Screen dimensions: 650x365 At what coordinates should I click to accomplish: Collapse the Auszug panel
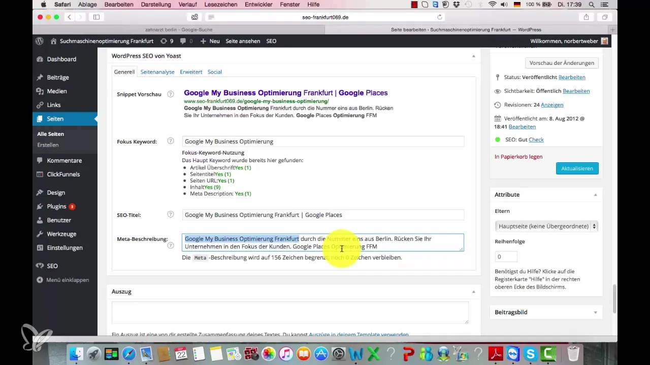pos(473,292)
